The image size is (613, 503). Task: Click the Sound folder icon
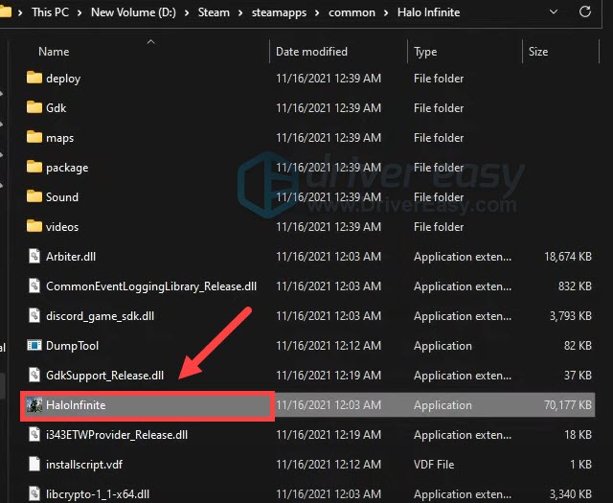click(34, 196)
